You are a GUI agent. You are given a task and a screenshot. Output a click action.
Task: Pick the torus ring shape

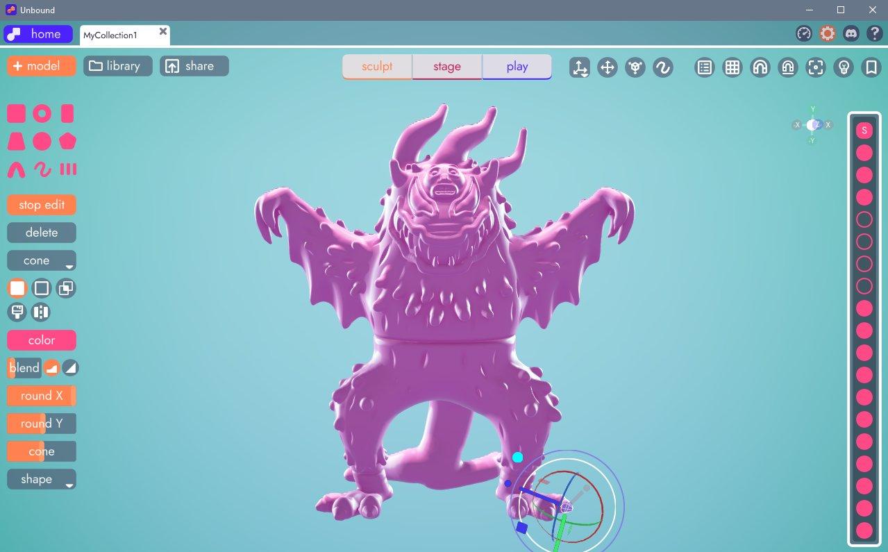click(42, 114)
